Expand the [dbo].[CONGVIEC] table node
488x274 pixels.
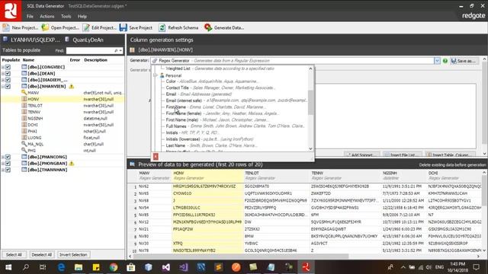click(3, 67)
